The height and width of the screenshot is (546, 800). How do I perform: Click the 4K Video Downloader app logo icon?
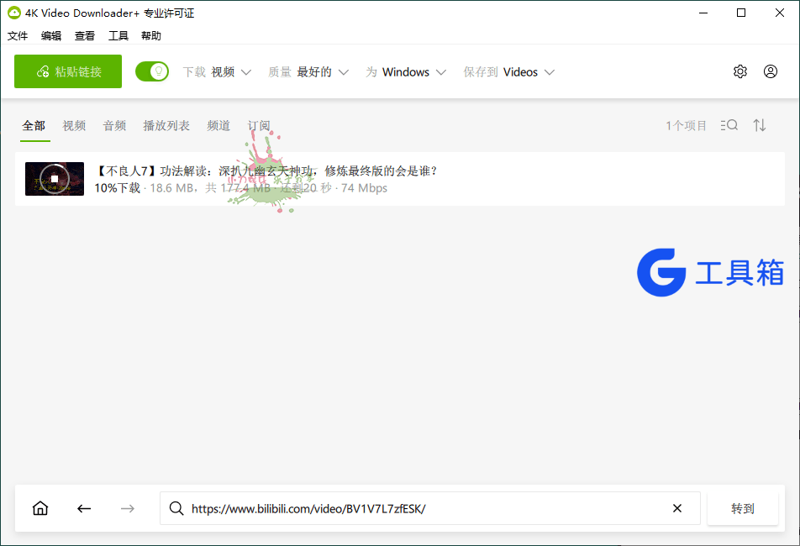[13, 13]
